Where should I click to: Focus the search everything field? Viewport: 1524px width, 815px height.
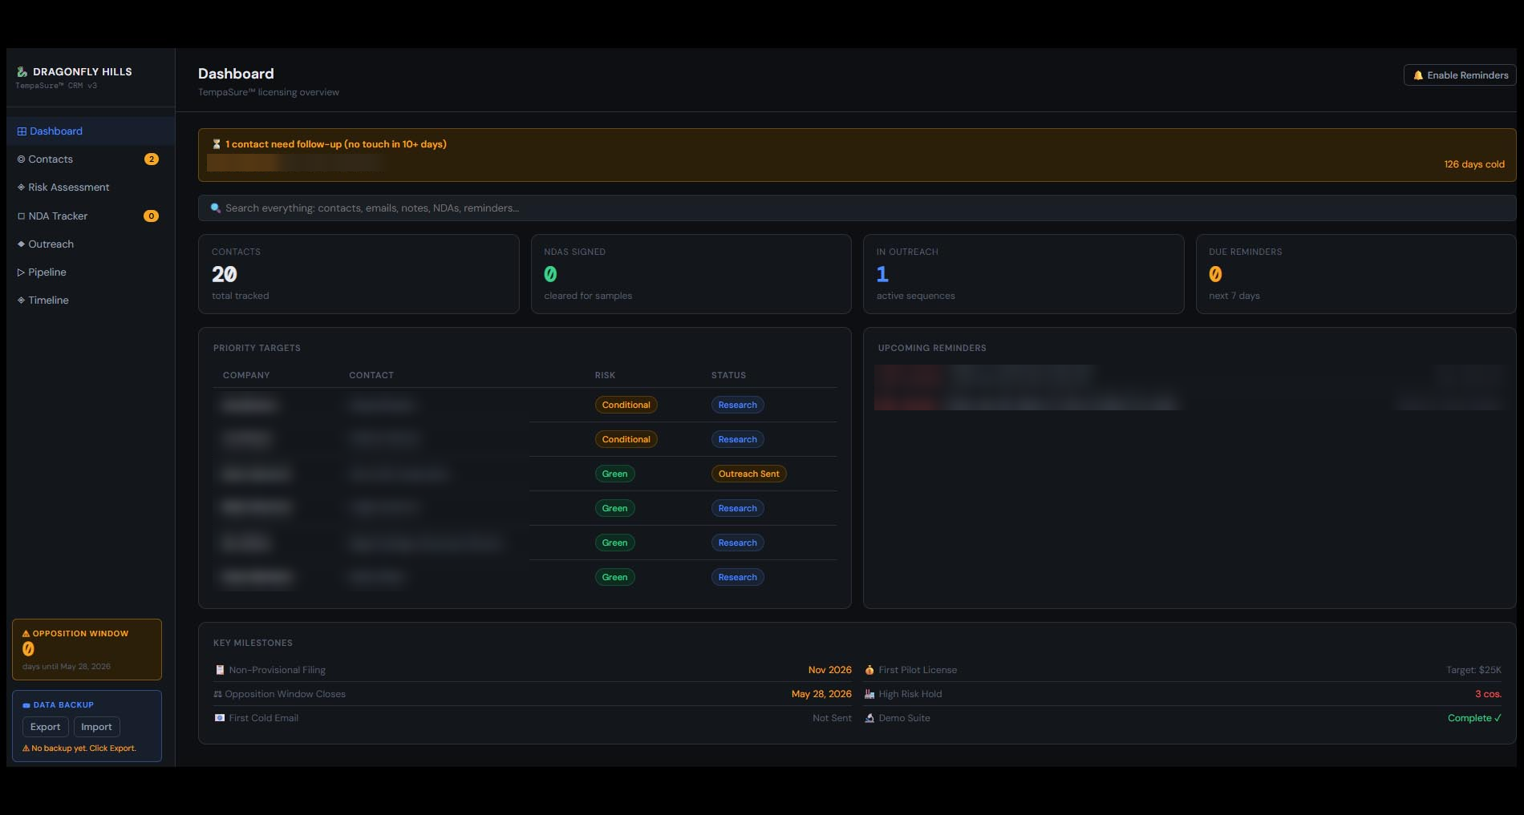pos(857,208)
